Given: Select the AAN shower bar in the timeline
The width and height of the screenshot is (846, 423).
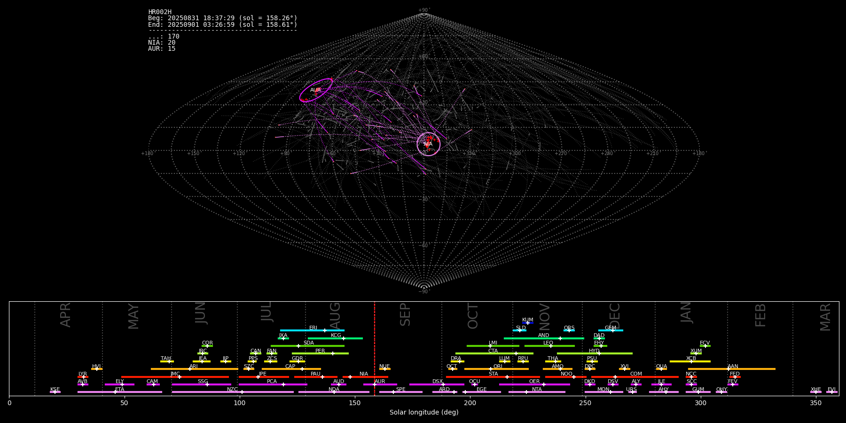Looking at the screenshot, I should (x=732, y=369).
